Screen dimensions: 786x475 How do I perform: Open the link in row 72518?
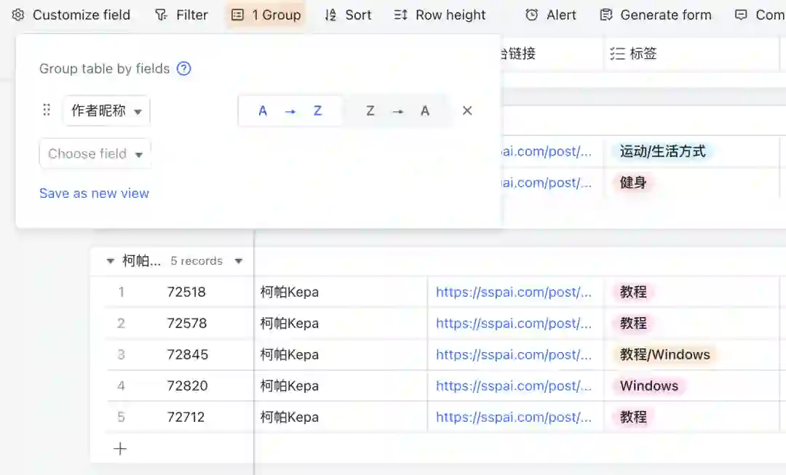(x=514, y=292)
